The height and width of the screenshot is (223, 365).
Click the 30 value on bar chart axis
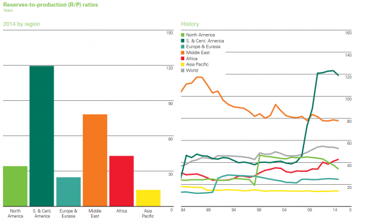[170, 174]
